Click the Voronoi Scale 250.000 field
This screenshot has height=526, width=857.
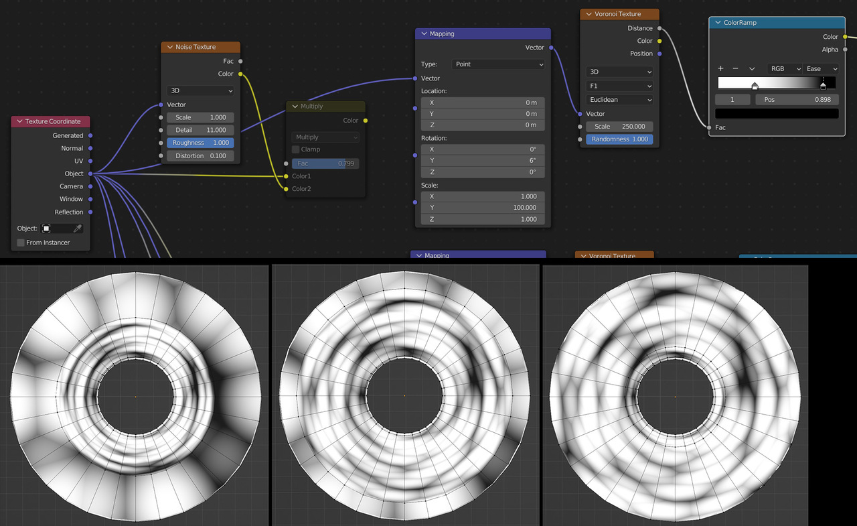click(x=619, y=127)
